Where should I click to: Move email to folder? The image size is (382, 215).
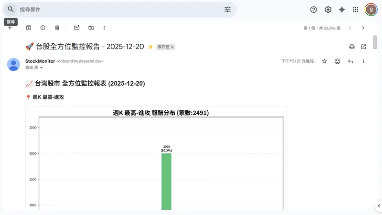coord(91,28)
